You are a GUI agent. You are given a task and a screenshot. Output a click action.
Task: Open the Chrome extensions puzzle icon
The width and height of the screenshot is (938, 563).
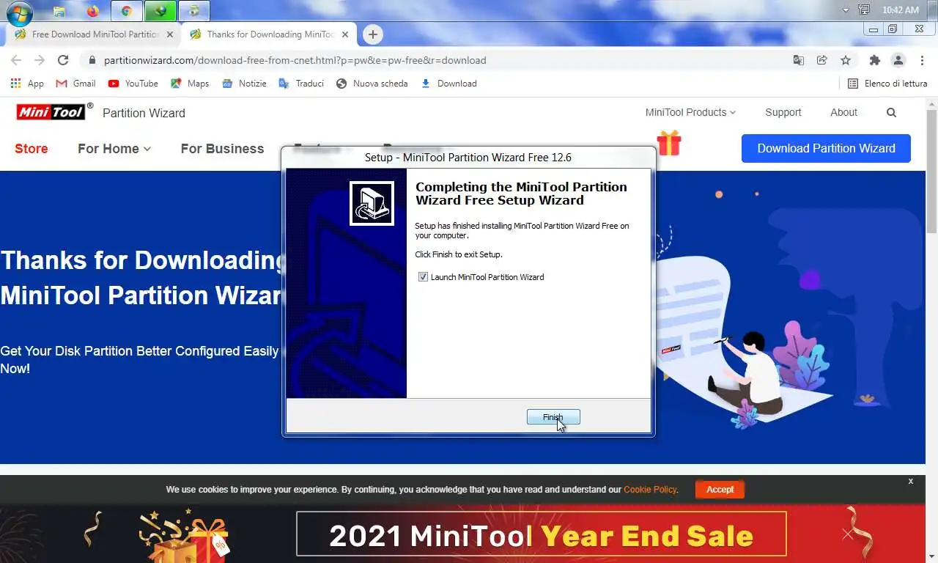[874, 60]
